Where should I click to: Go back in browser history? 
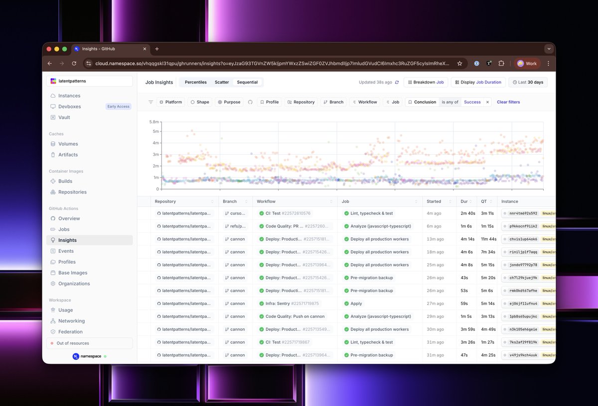pyautogui.click(x=50, y=64)
